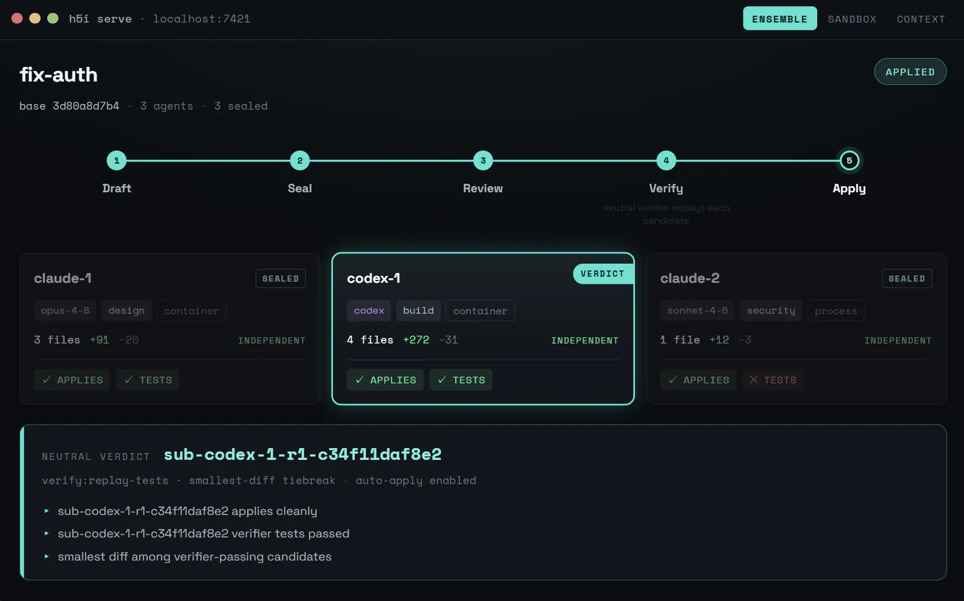The width and height of the screenshot is (964, 601).
Task: Click INDEPENDENT label on codex-1 card
Action: [x=585, y=340]
